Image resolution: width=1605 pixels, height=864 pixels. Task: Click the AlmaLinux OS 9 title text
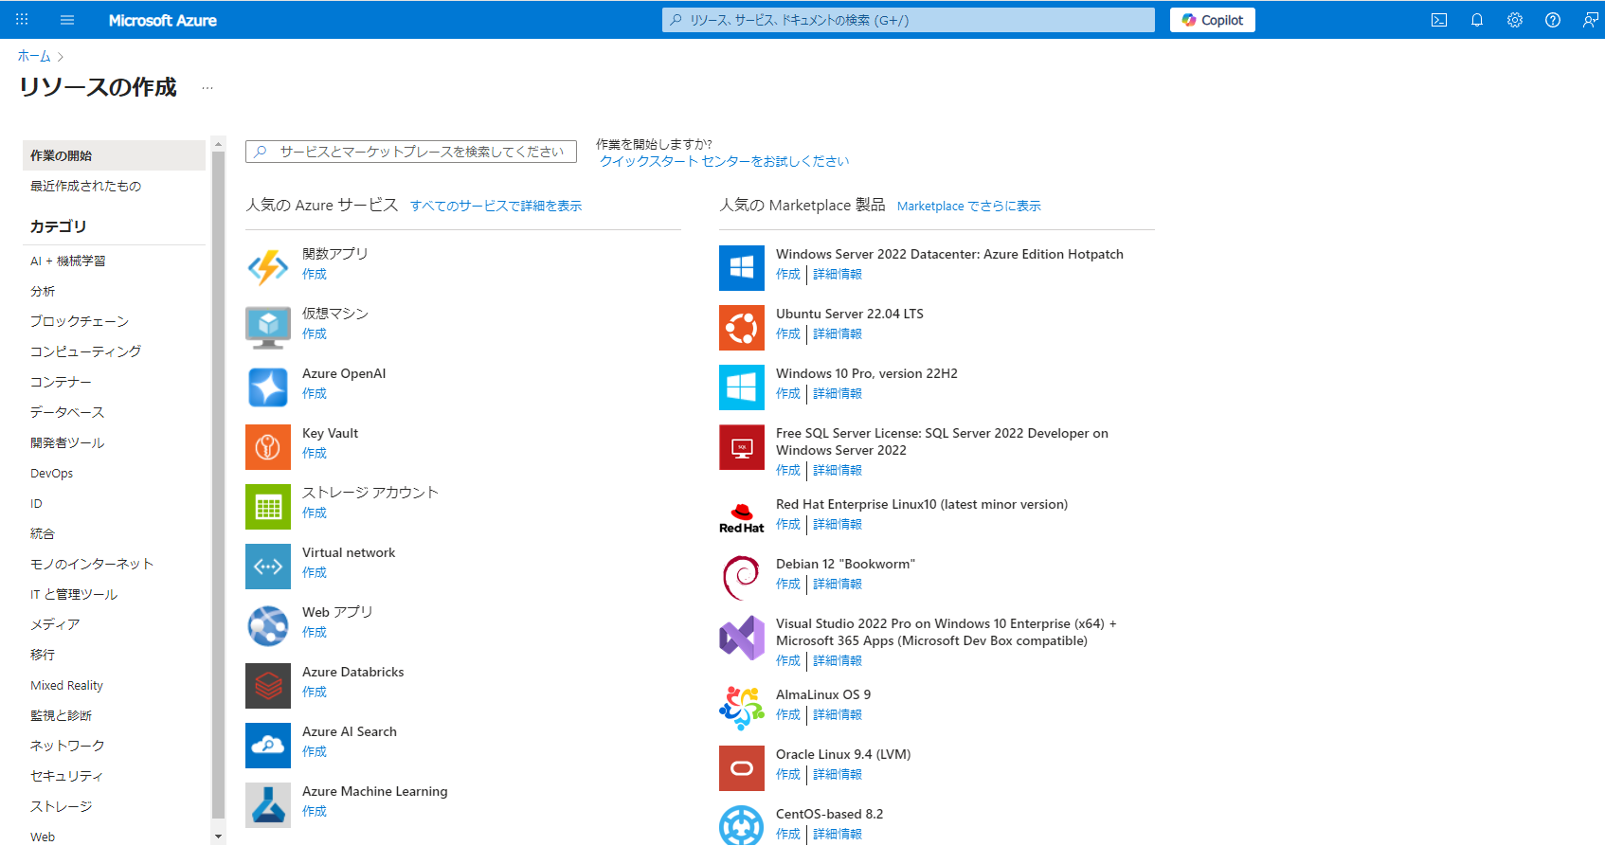tap(823, 694)
